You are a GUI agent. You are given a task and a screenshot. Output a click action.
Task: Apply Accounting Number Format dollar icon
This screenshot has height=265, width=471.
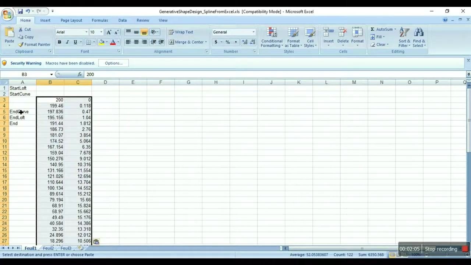click(x=216, y=42)
